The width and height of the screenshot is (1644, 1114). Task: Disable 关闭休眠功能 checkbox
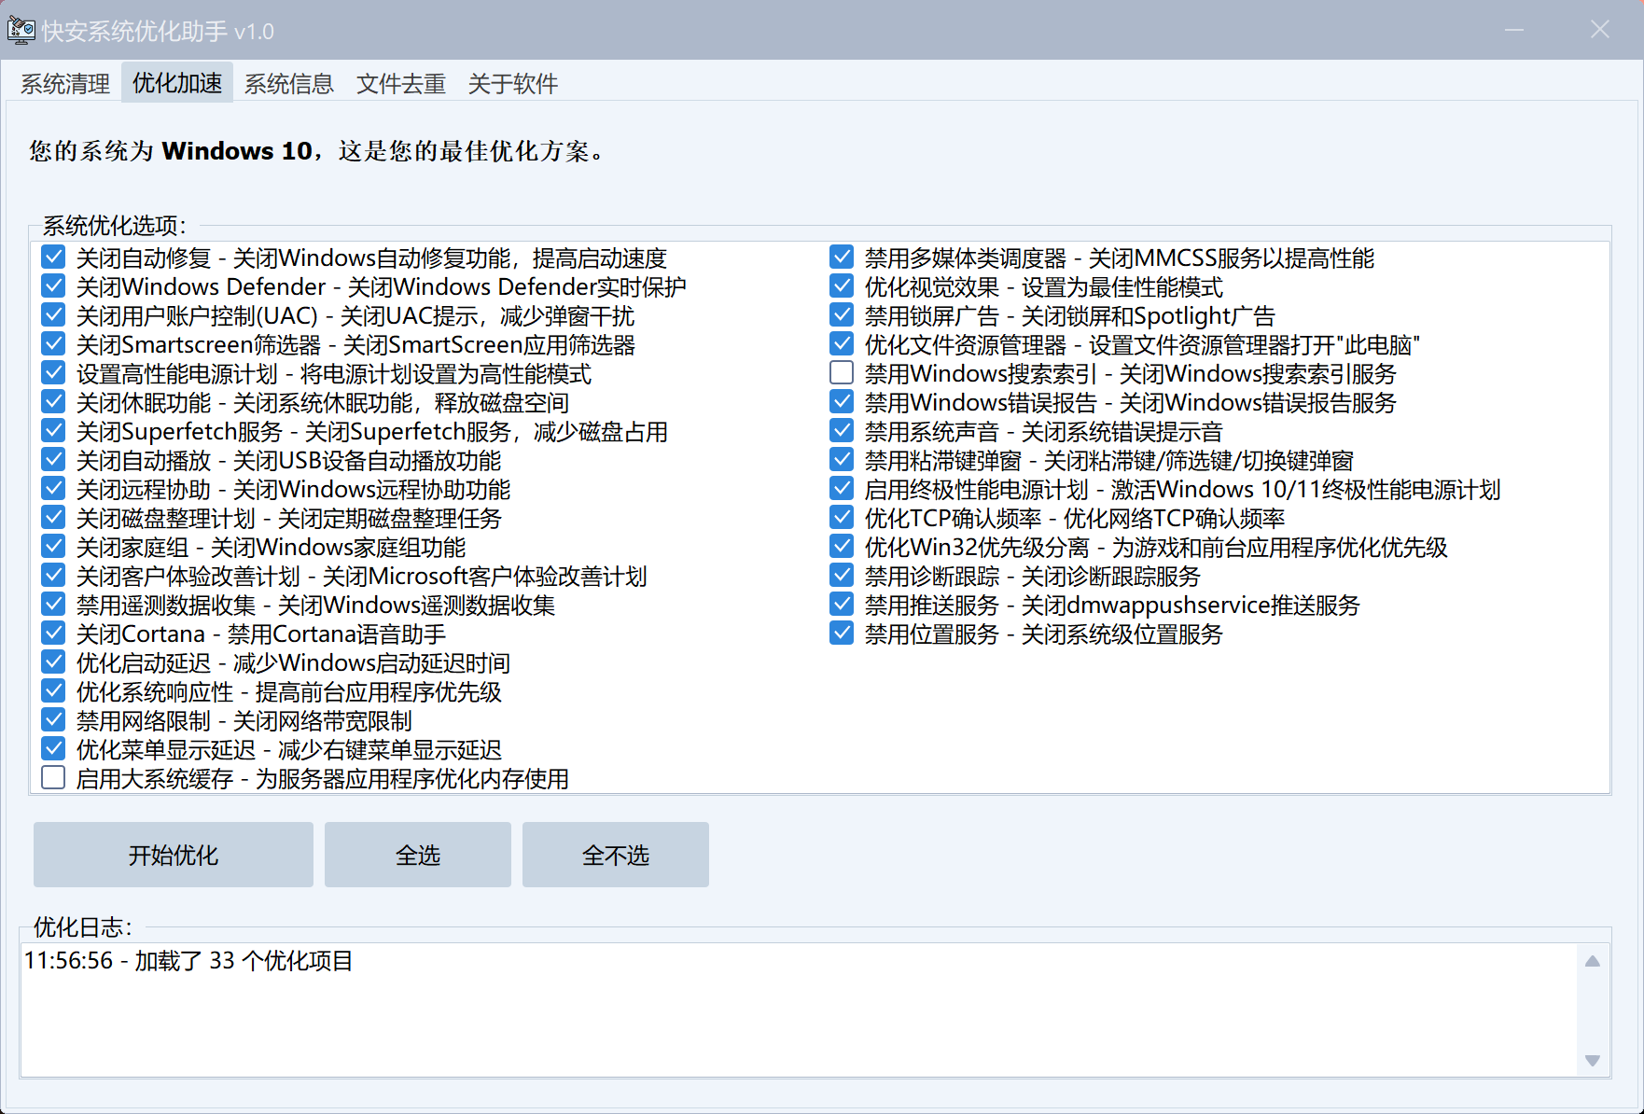click(x=54, y=402)
